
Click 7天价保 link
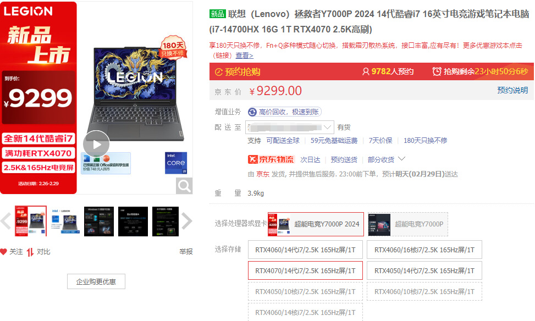tap(380, 141)
